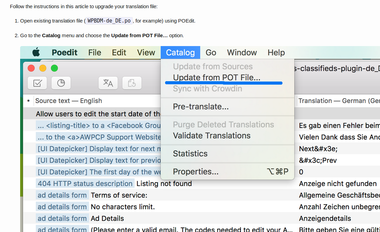
Task: Click translation 'Bitte geben Sie eine gültige'
Action: coord(339,229)
